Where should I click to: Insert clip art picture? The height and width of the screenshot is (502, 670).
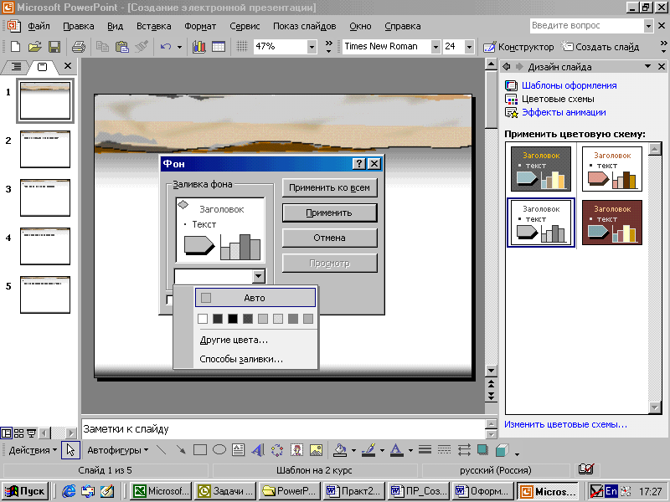click(296, 450)
